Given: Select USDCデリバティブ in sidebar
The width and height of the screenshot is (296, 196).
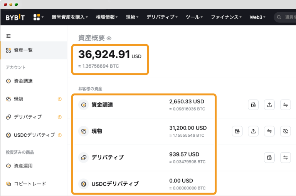Looking at the screenshot, I should (34, 135).
